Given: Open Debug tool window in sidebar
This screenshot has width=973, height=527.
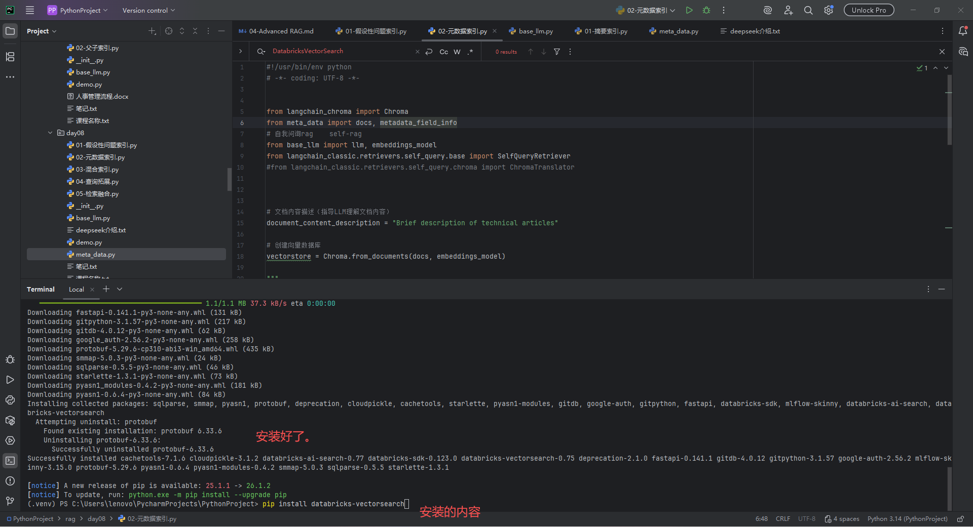Looking at the screenshot, I should [10, 359].
